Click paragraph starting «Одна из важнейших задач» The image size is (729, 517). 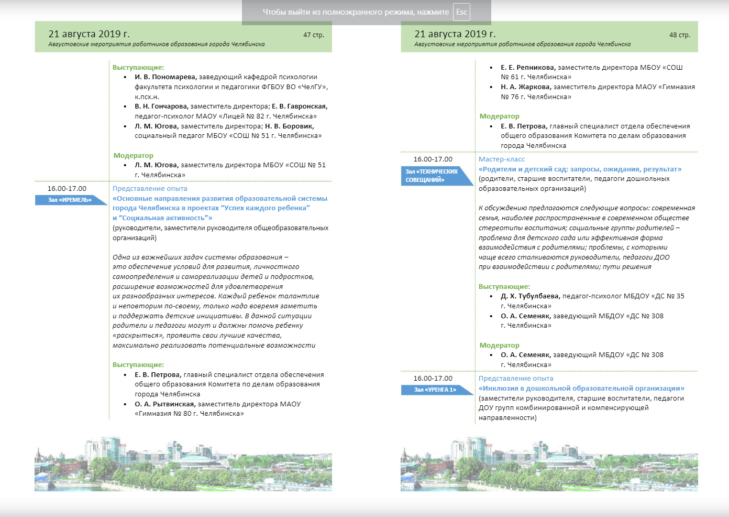[215, 301]
